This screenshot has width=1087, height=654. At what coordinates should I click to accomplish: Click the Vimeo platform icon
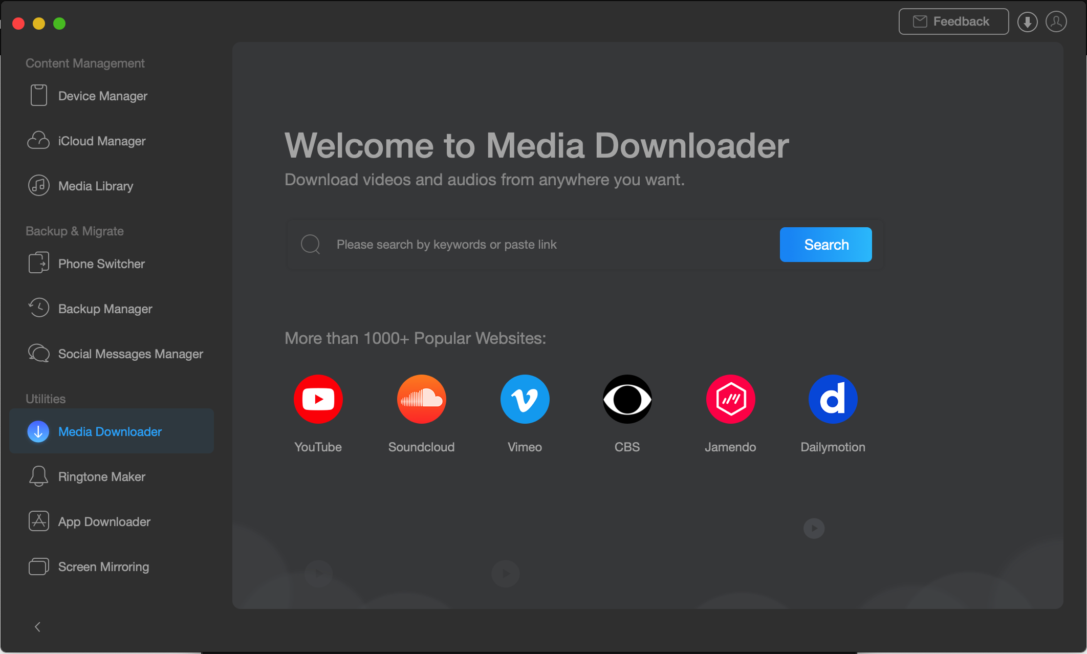coord(524,399)
